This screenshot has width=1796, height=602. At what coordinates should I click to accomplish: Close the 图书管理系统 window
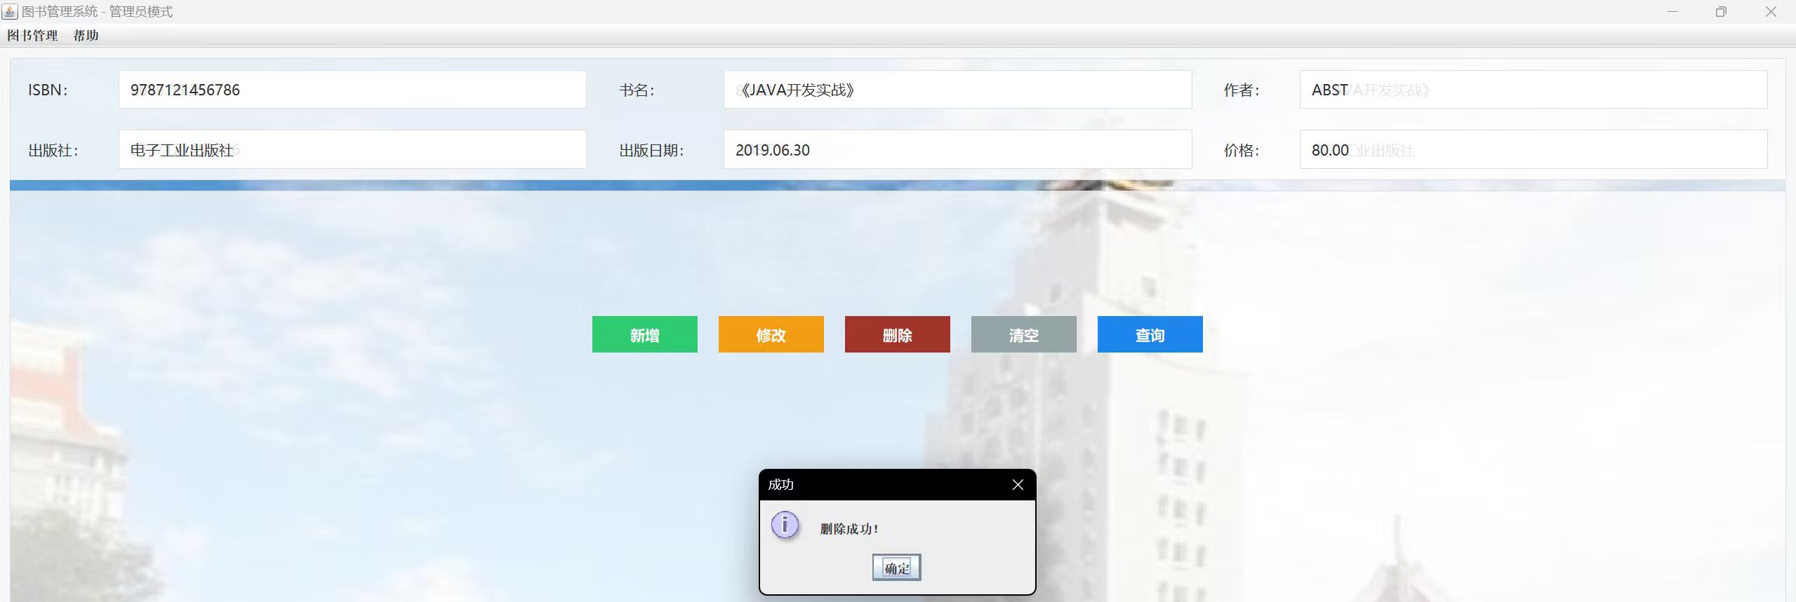(x=1771, y=12)
